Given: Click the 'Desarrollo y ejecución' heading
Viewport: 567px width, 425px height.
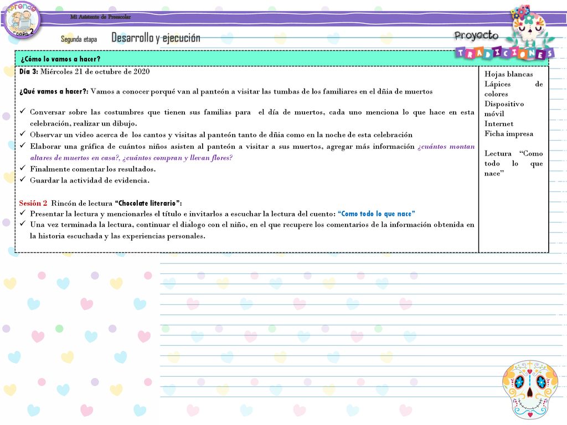Looking at the screenshot, I should (156, 38).
